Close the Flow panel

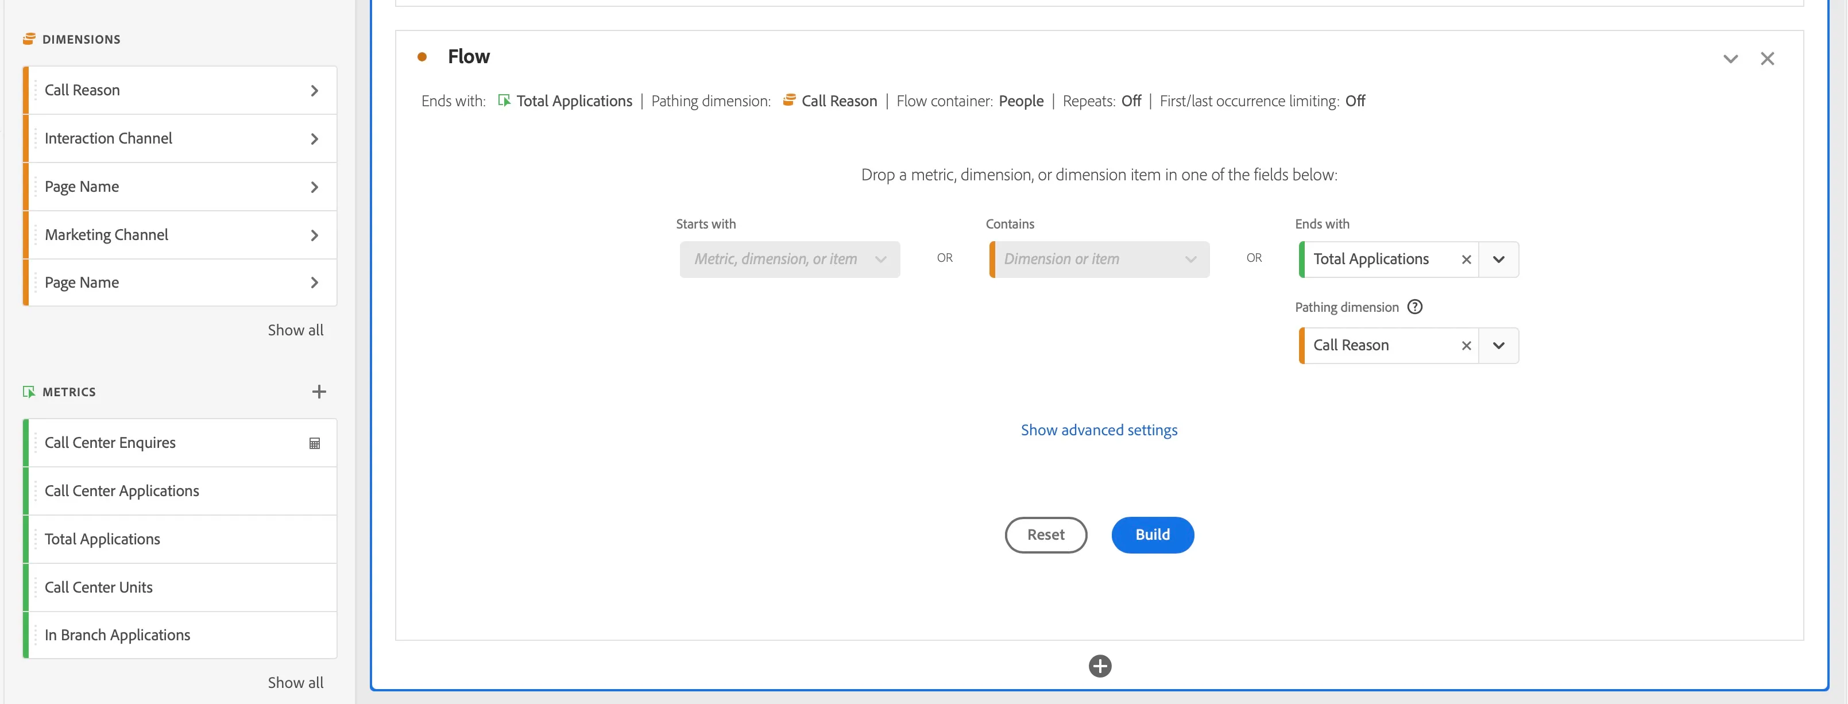tap(1768, 58)
